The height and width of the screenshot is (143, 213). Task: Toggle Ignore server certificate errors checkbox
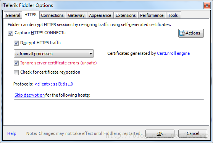[16, 63]
